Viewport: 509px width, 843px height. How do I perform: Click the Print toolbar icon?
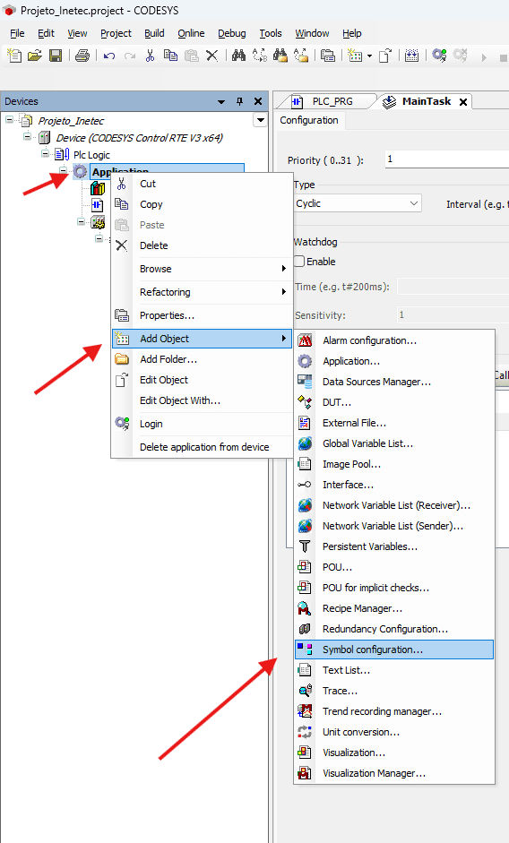82,56
